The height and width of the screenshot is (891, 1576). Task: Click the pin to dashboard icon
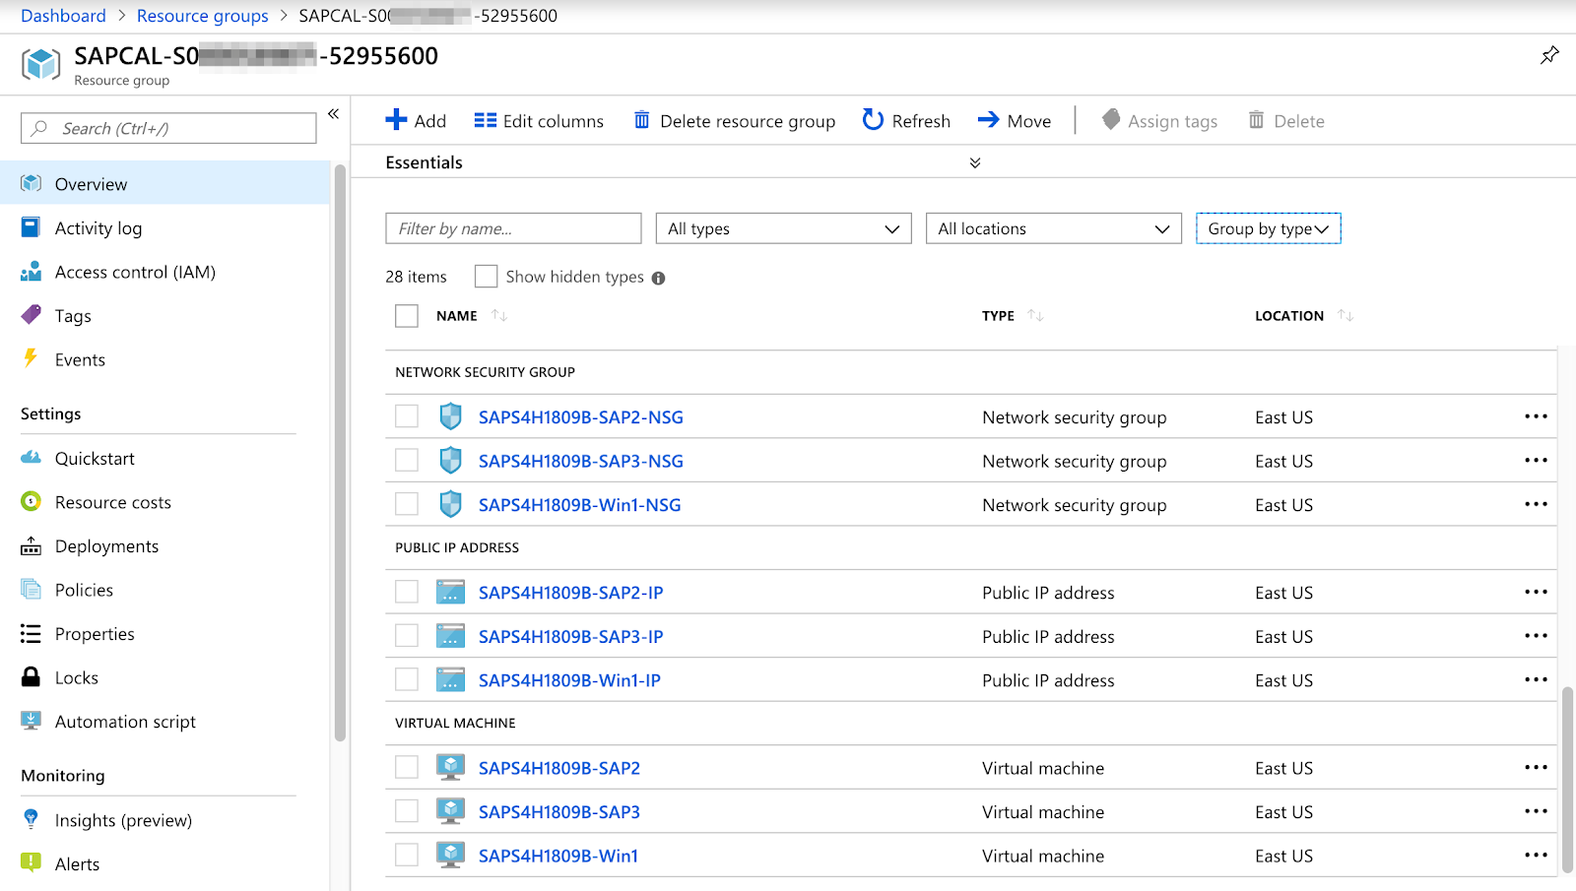(x=1549, y=55)
